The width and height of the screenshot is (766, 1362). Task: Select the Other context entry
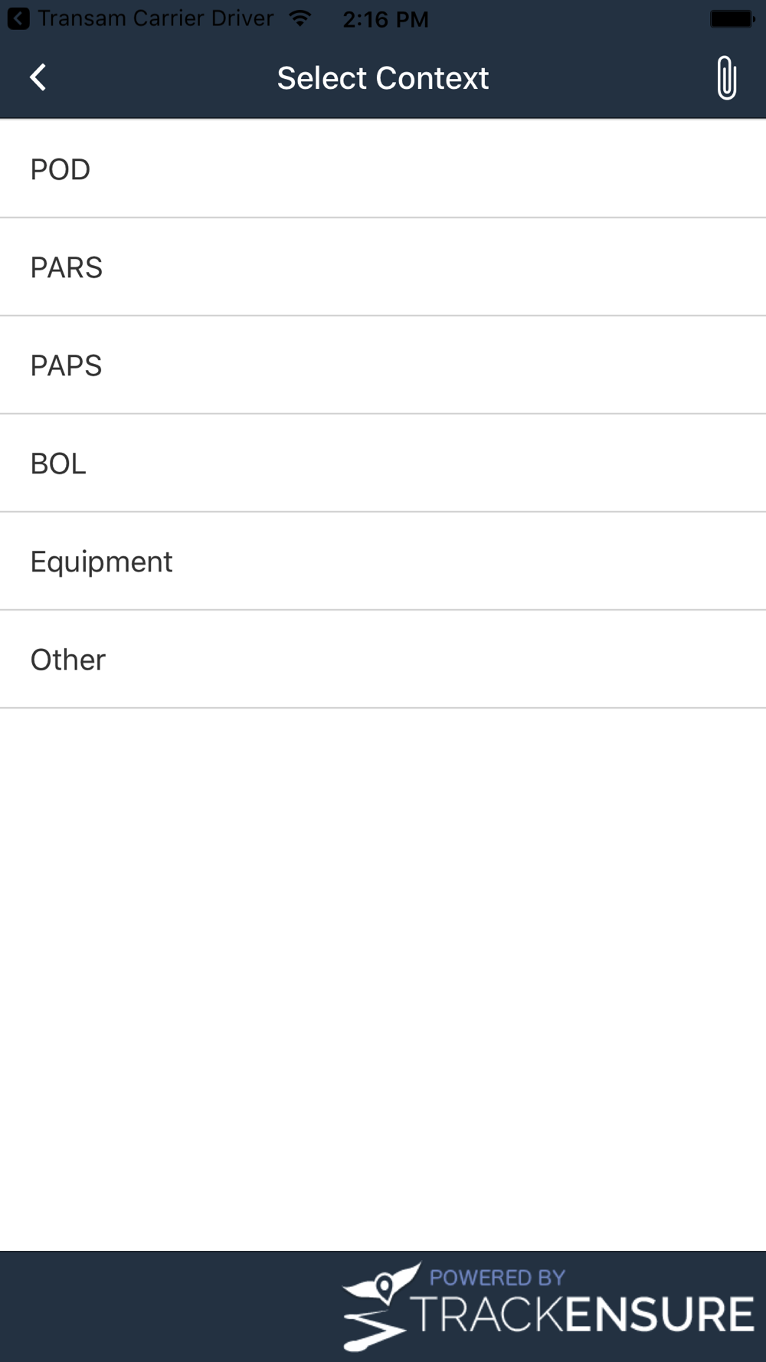click(x=383, y=660)
